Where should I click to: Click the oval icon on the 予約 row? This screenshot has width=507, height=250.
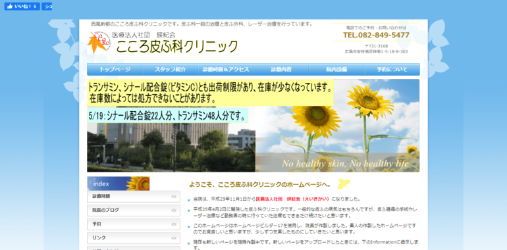174,224
